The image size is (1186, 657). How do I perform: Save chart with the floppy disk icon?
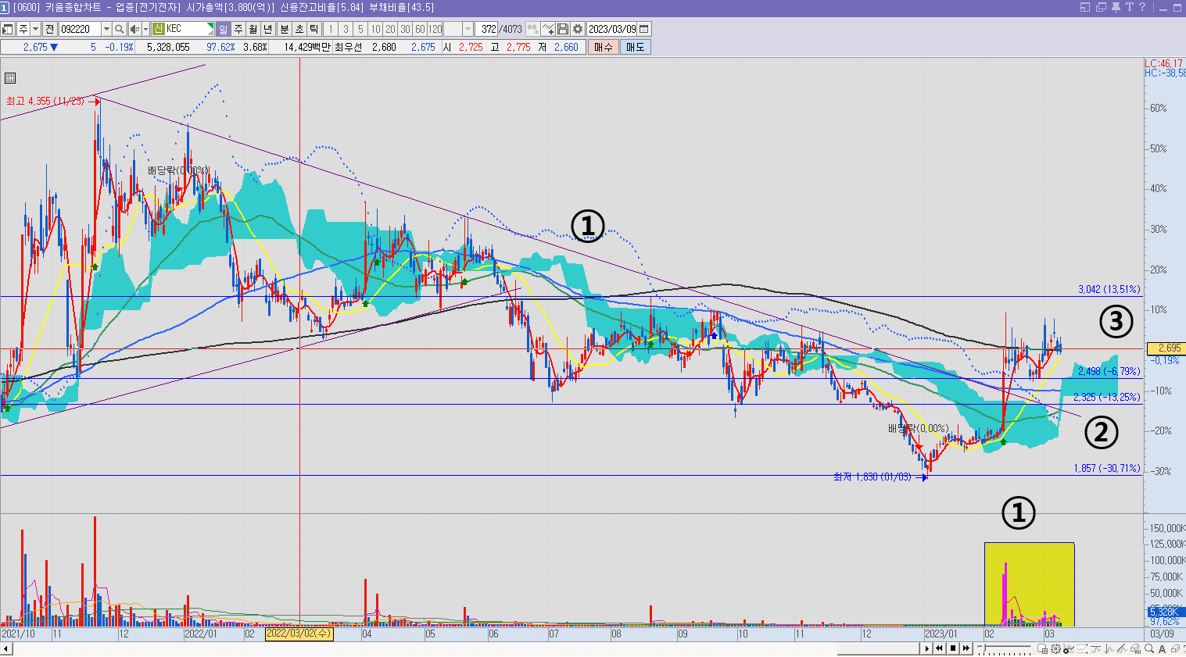point(563,29)
